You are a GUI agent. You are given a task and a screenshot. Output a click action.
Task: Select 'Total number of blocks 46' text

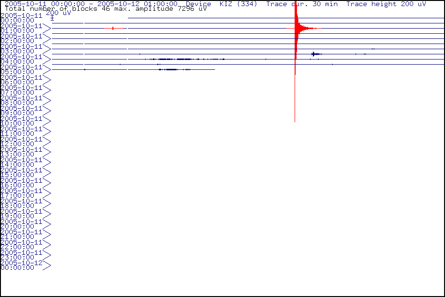click(57, 9)
